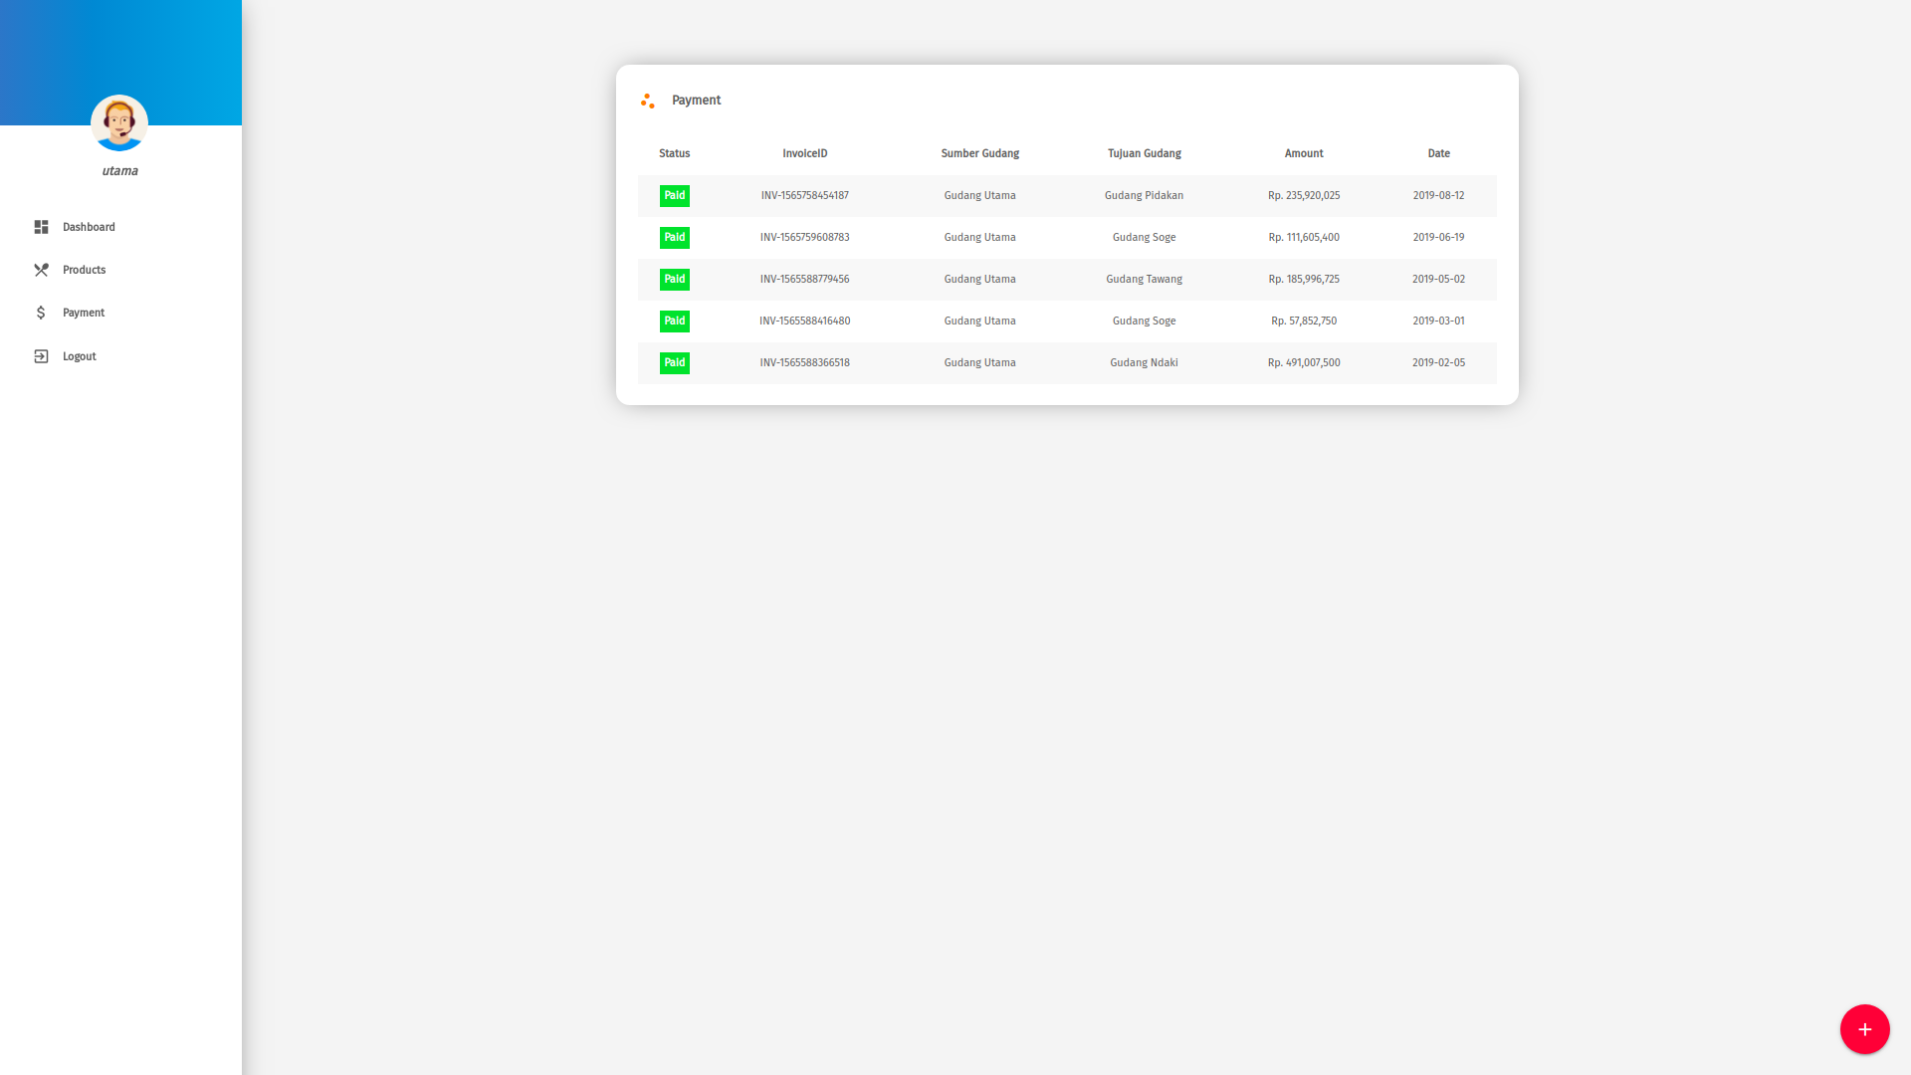
Task: Select amount Rp. 491,007,500 cell
Action: click(1304, 363)
